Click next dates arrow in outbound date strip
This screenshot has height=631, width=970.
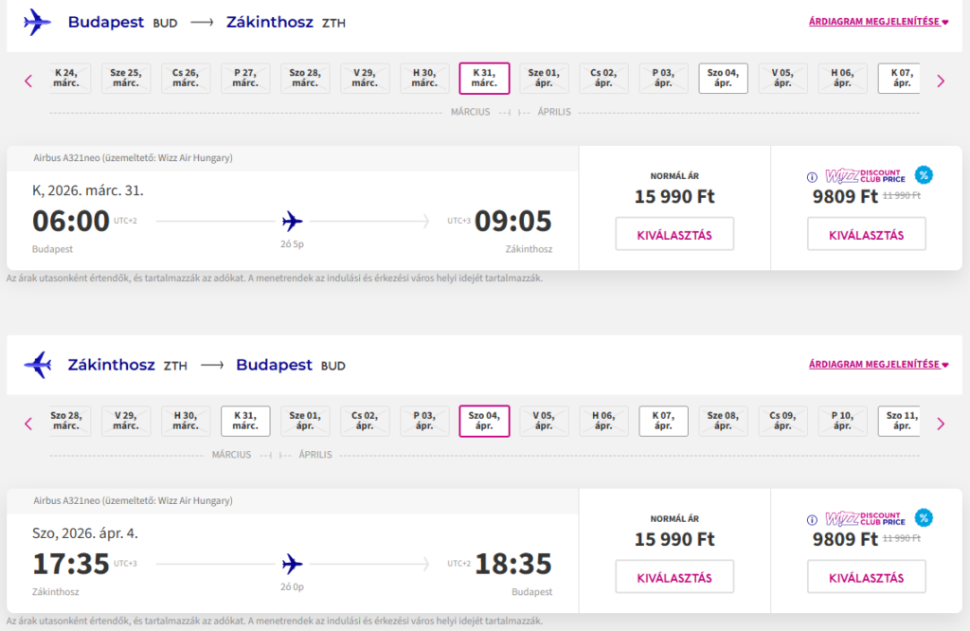point(941,81)
